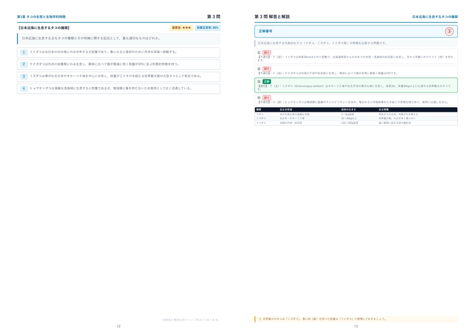The image size is (475, 336).
Task: Click the 主な分布域 table column header
Action: 286,110
